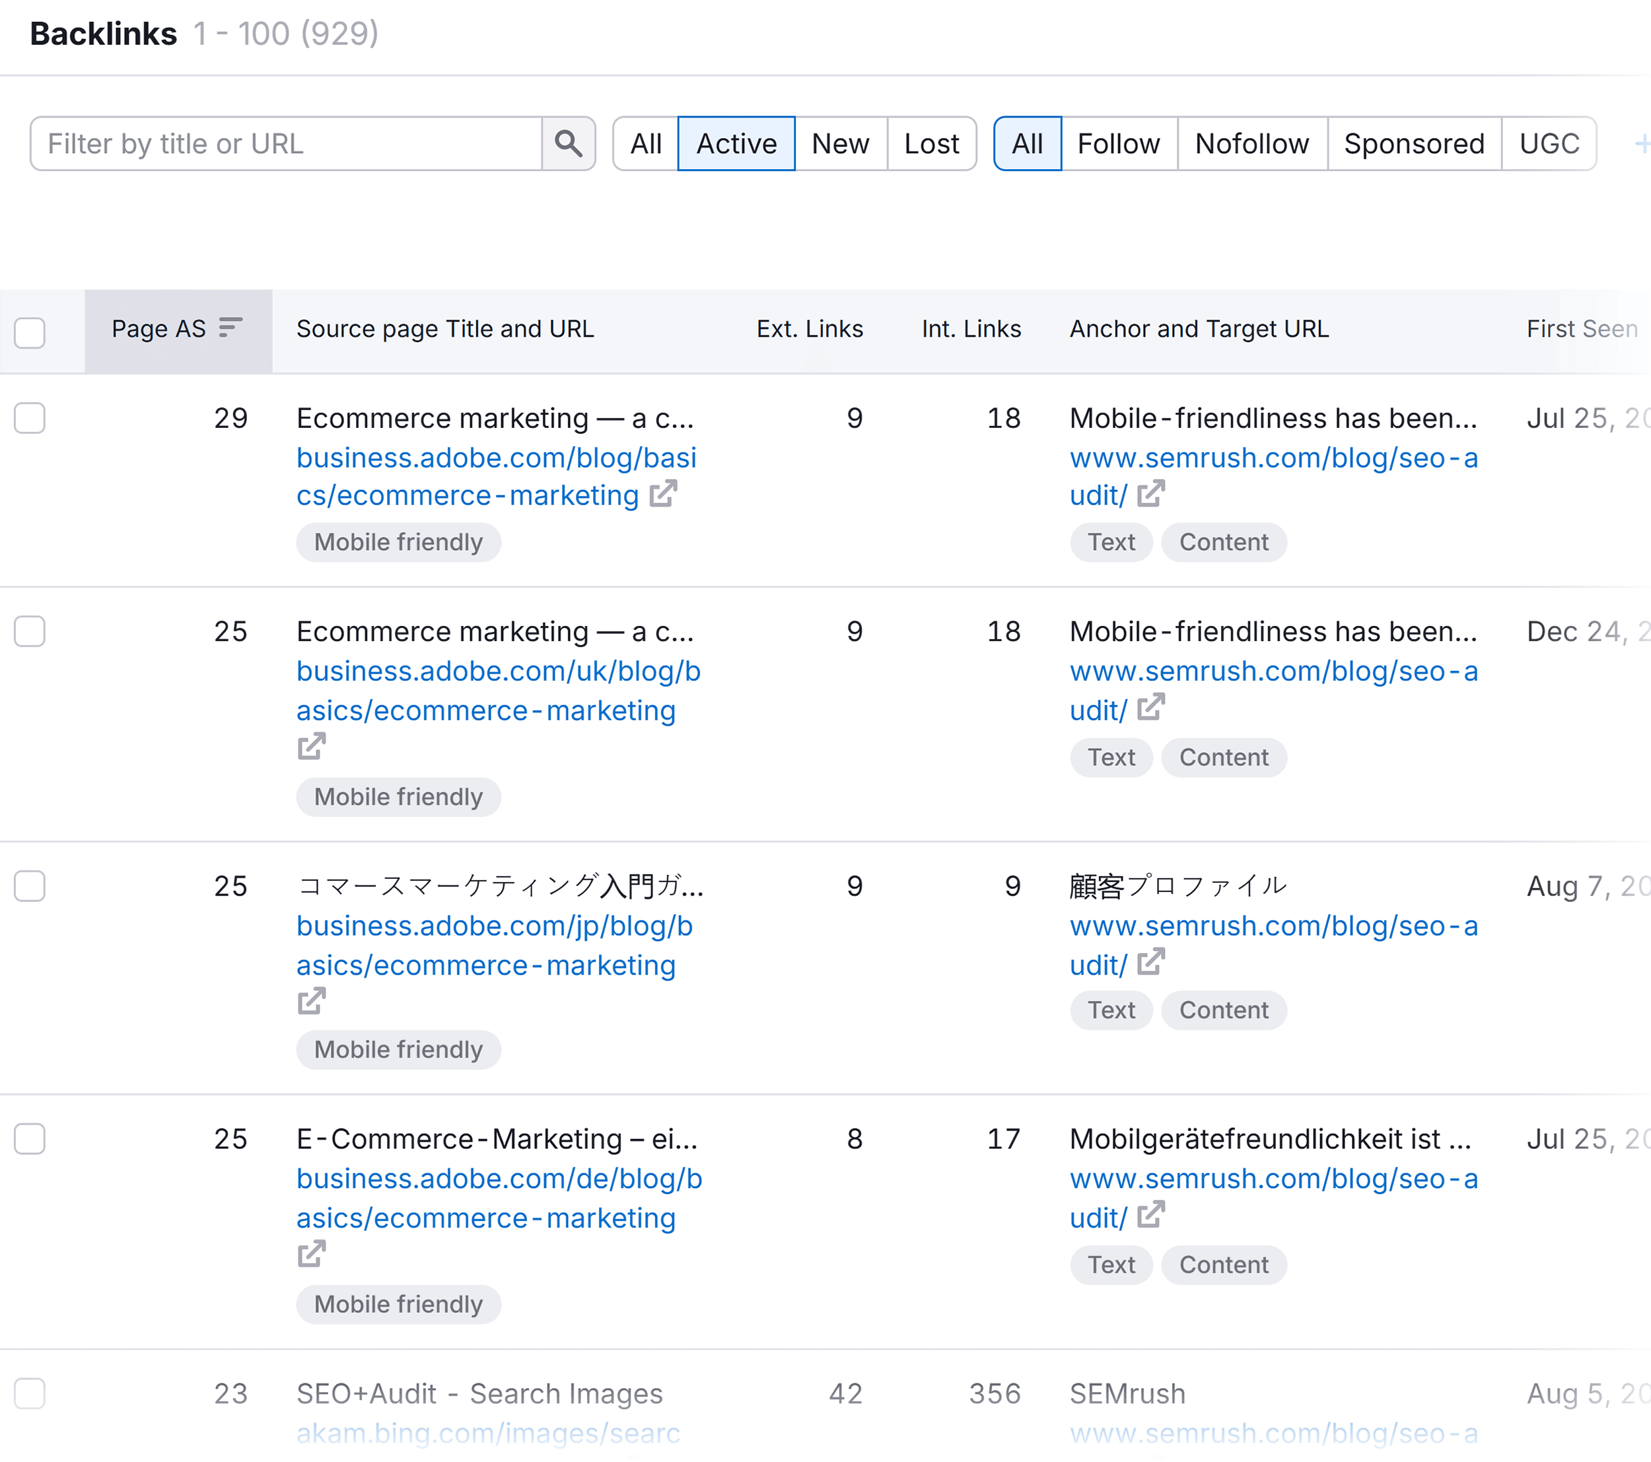The width and height of the screenshot is (1651, 1462).
Task: Select the All link-type filter
Action: coord(1028,144)
